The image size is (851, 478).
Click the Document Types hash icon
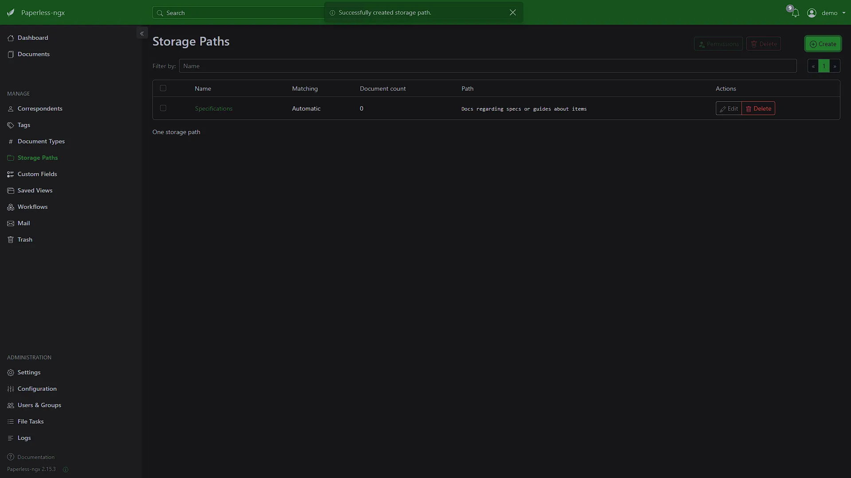[11, 142]
